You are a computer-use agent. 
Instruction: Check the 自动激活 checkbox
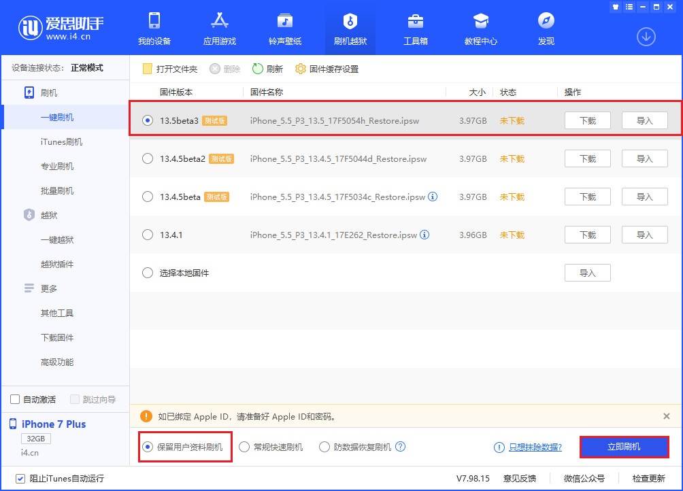(x=13, y=400)
